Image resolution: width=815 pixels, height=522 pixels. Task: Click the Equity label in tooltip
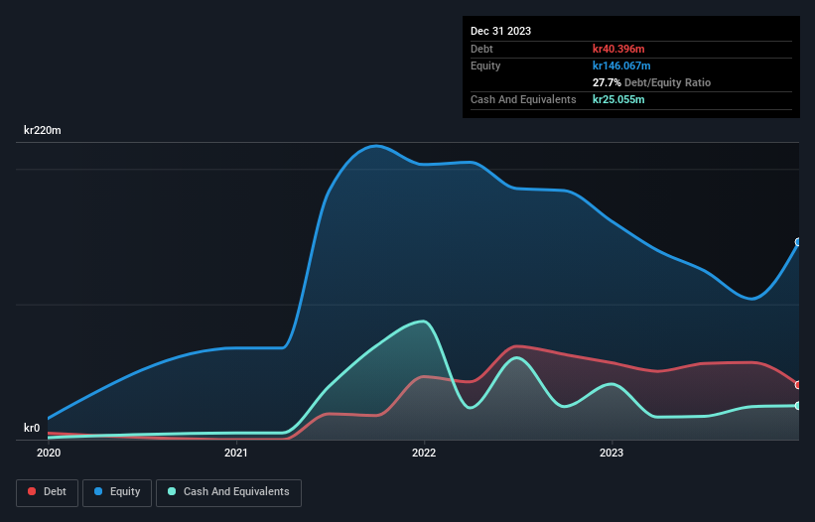pos(485,65)
